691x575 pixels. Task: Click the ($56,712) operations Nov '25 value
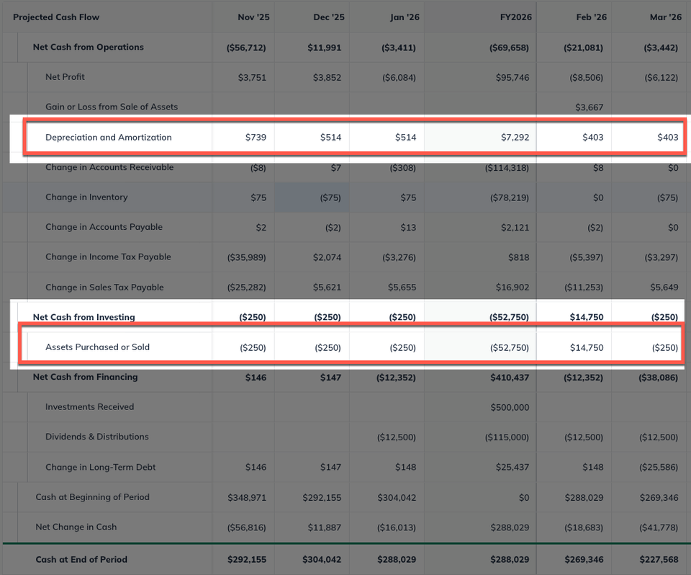pos(246,48)
